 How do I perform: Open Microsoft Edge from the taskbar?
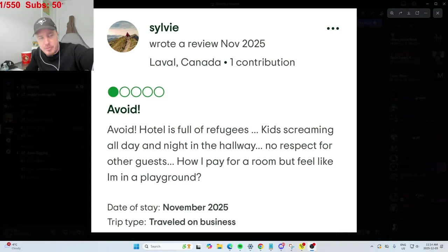click(x=230, y=246)
